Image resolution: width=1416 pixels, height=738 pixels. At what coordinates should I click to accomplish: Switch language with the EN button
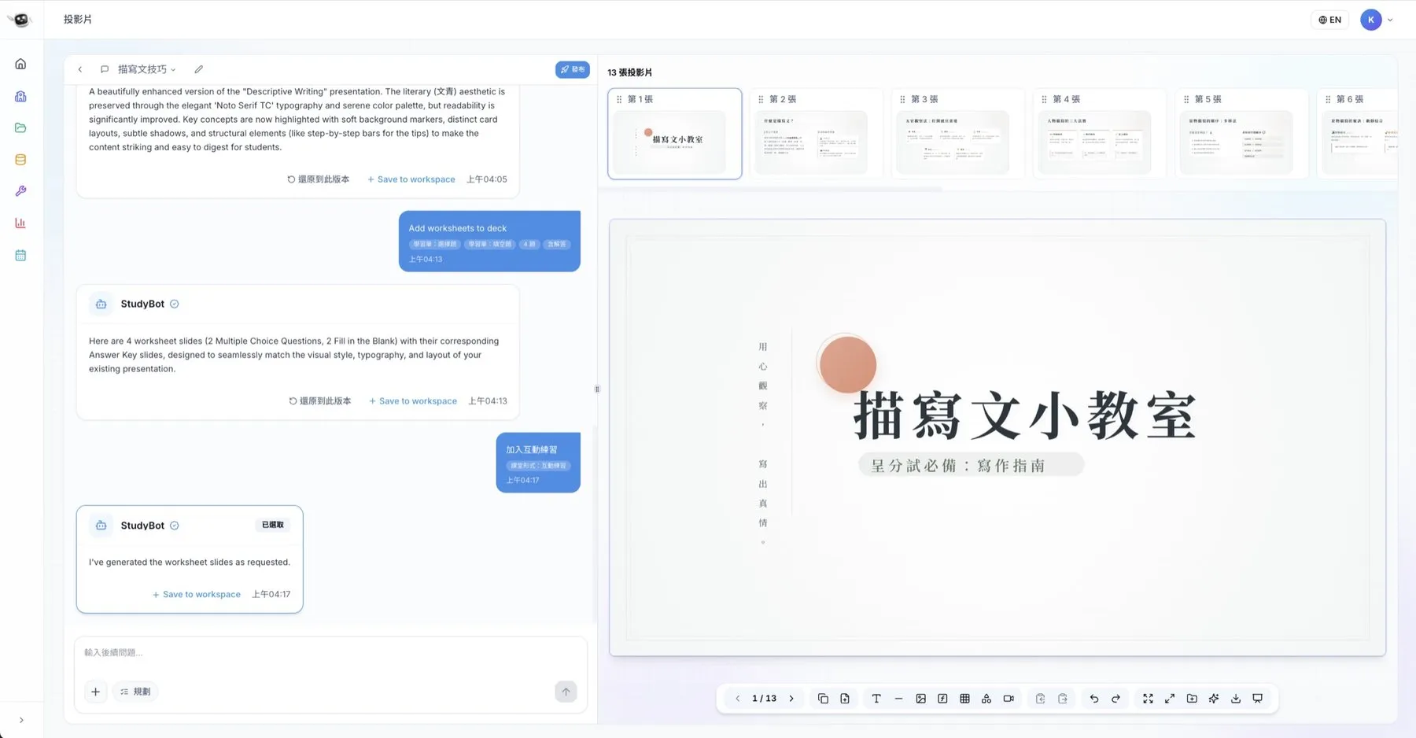pos(1330,20)
